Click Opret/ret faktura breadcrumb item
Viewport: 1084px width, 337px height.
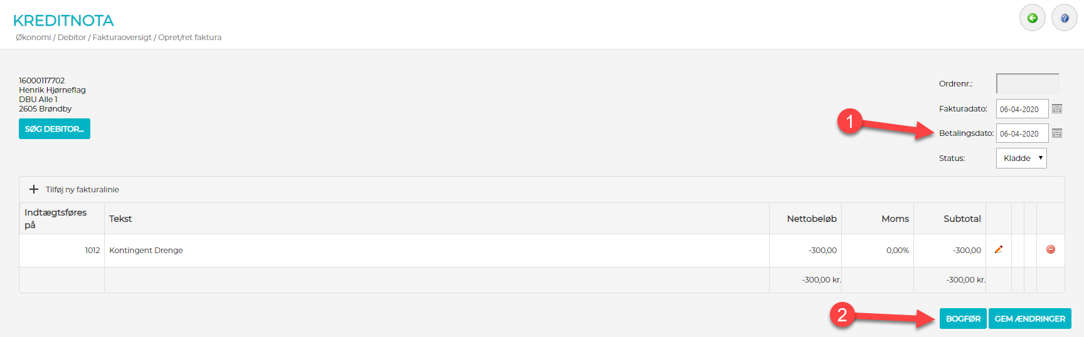pos(189,38)
